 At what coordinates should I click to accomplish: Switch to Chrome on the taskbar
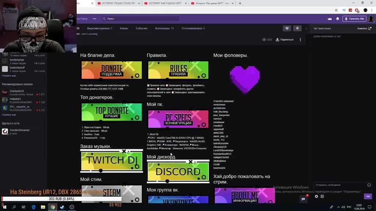(x=53, y=207)
